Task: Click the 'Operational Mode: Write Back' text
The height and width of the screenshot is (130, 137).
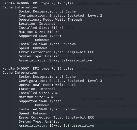Action: point(47,85)
